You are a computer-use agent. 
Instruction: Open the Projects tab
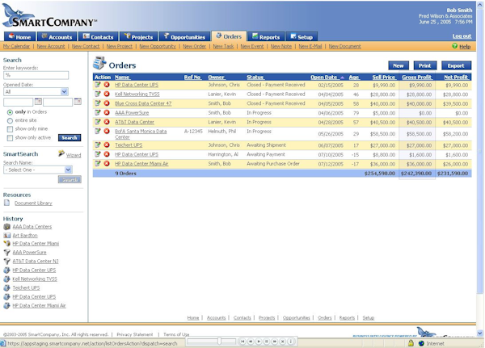(138, 37)
